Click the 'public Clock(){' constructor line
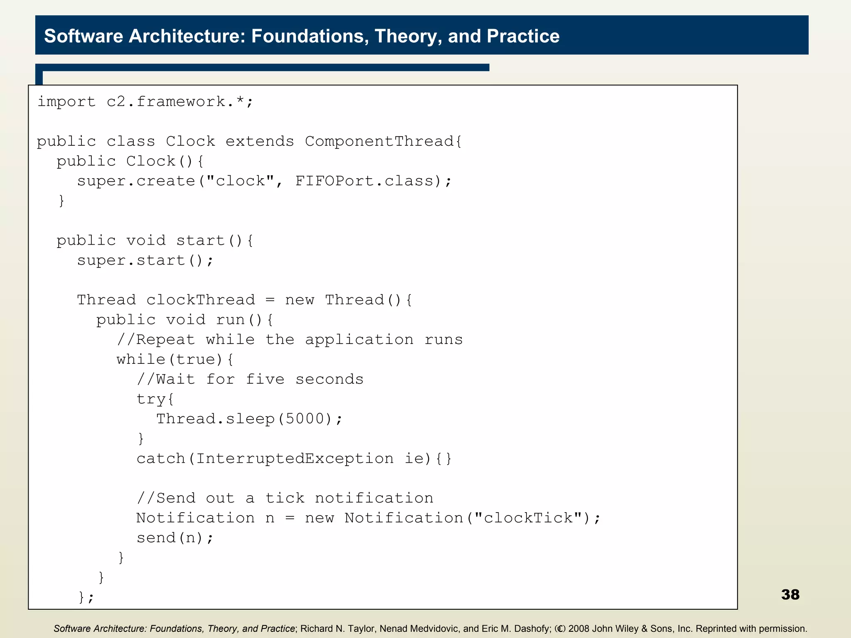This screenshot has width=851, height=638. (x=130, y=161)
